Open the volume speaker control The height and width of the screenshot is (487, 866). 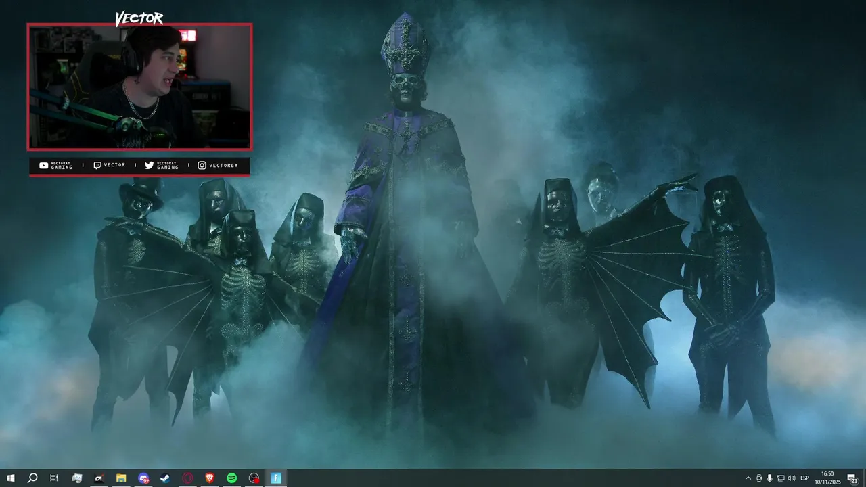(792, 478)
